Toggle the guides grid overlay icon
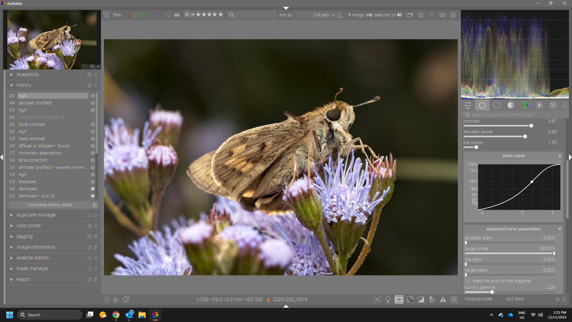This screenshot has height=322, width=572. pyautogui.click(x=454, y=300)
